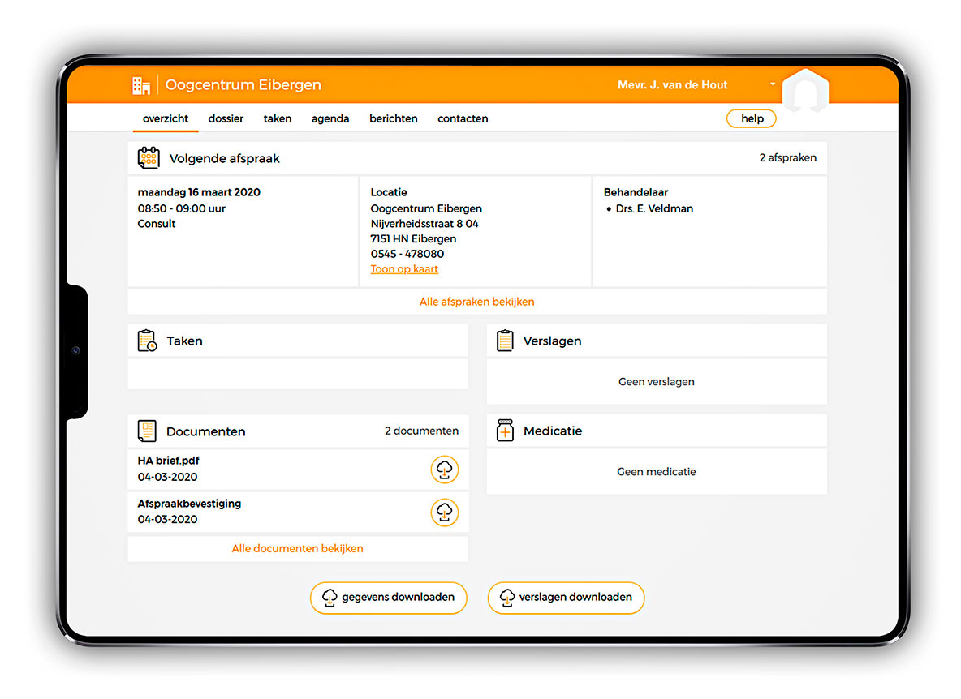Open the Mevr. J. van de Hout menu
Image resolution: width=961 pixels, height=699 pixels.
(673, 85)
